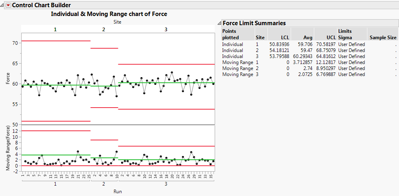Click the Site label above the chart
This screenshot has height=196, width=399.
[117, 22]
